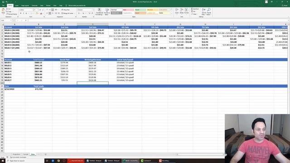
Task: Switch to the Insert ribbon tab
Action: 17,5
